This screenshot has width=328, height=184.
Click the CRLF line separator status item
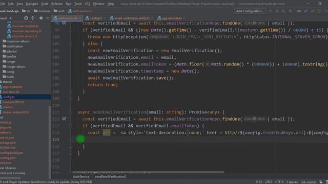[x=269, y=182]
